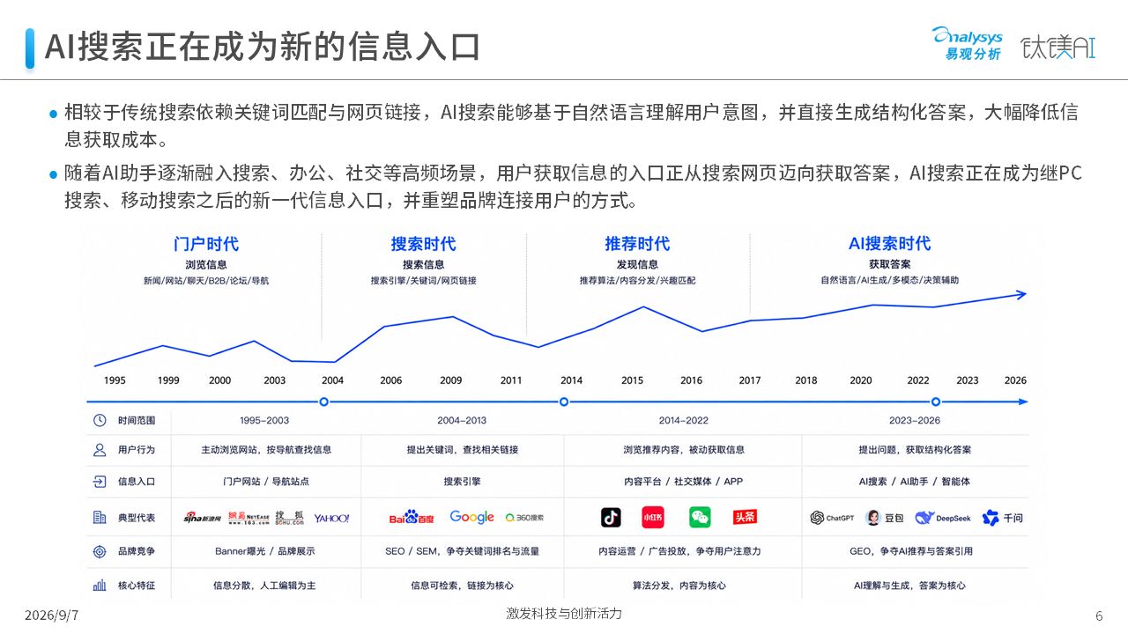Click the Baidu logo
1128x634 pixels.
click(x=412, y=518)
